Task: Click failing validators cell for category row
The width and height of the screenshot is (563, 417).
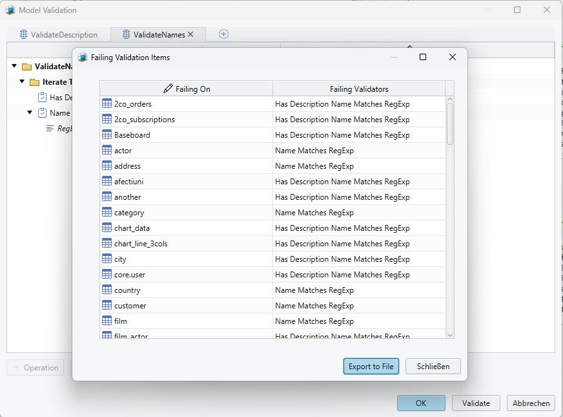Action: 359,213
